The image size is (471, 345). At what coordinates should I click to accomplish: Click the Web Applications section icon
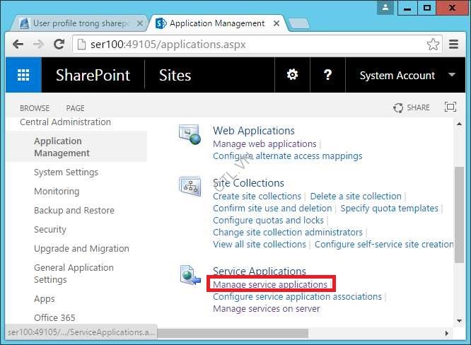(x=190, y=133)
